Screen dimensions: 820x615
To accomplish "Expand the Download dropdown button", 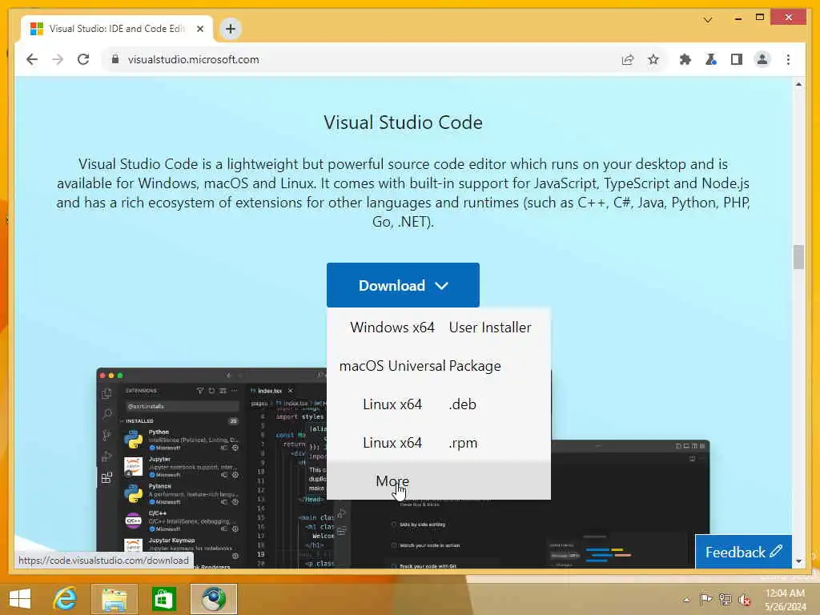I will 403,285.
